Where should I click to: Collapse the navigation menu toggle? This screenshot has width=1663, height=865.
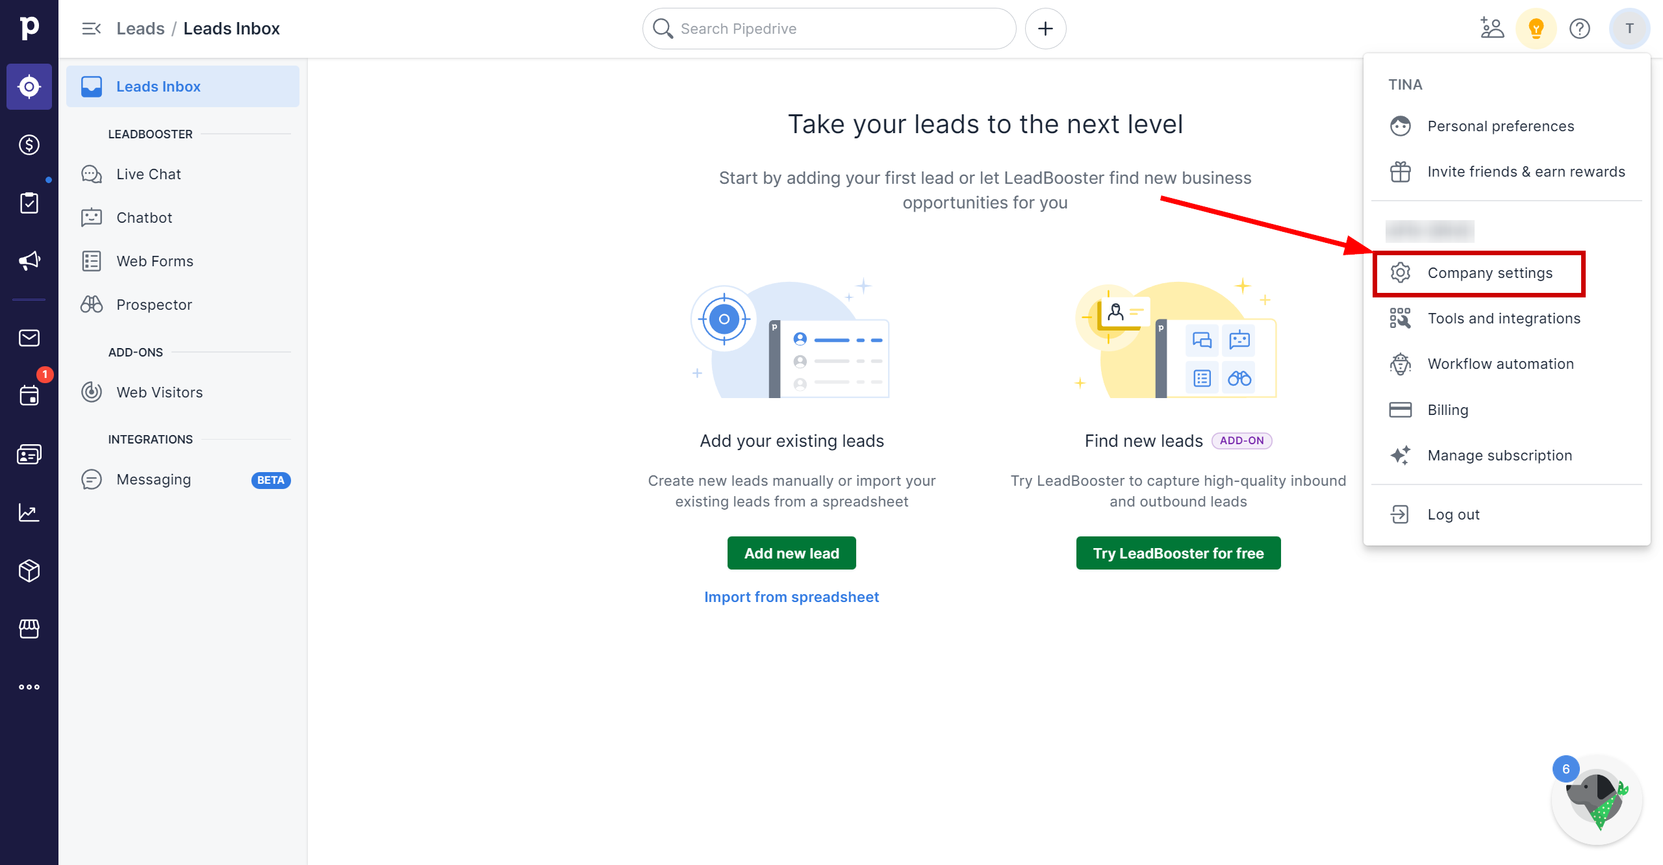tap(91, 29)
